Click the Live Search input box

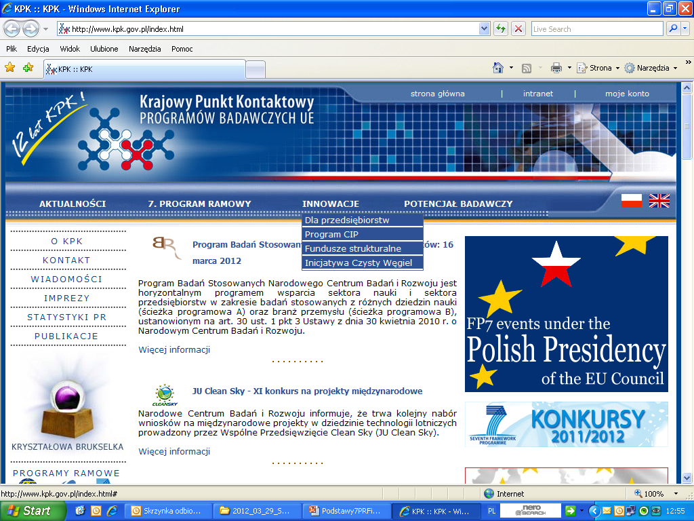tap(596, 29)
